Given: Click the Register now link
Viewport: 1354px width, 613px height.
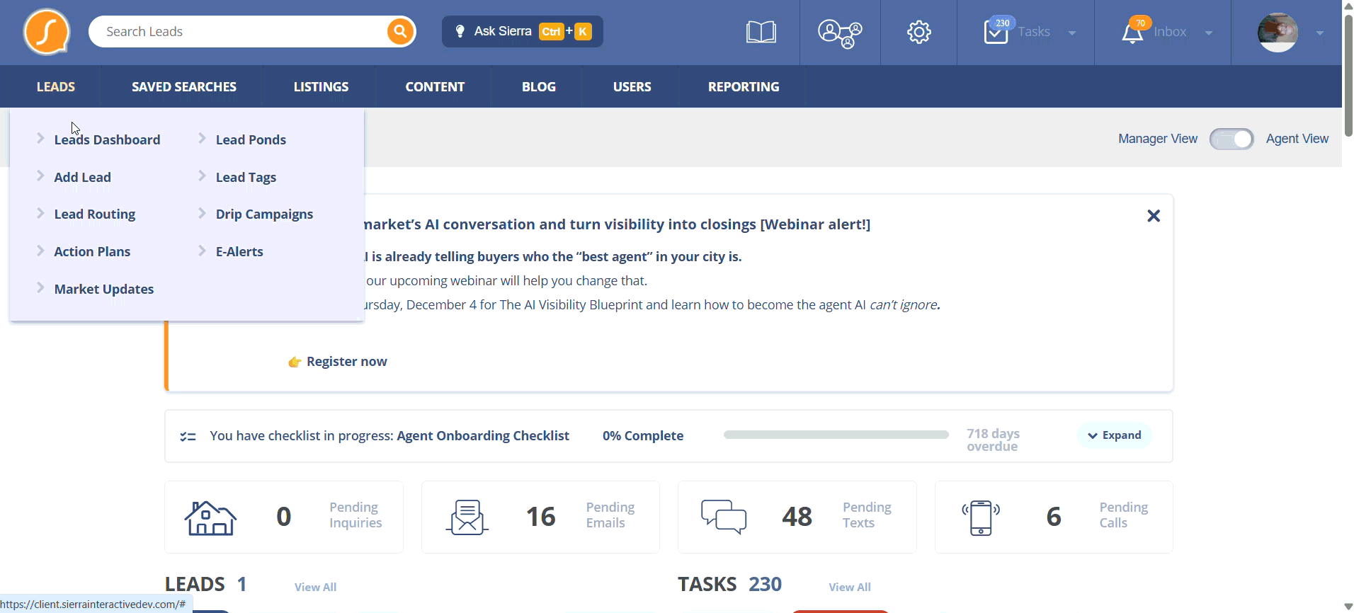Looking at the screenshot, I should (346, 362).
